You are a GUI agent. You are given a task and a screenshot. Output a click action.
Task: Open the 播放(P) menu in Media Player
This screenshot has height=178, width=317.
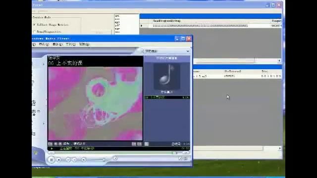(57, 44)
